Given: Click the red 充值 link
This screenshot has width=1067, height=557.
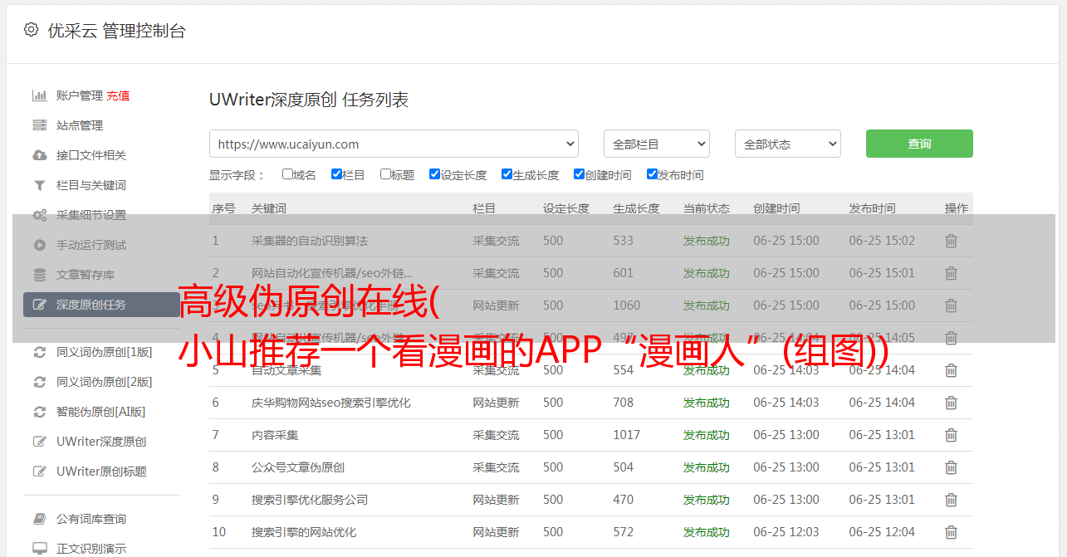Looking at the screenshot, I should pyautogui.click(x=118, y=95).
